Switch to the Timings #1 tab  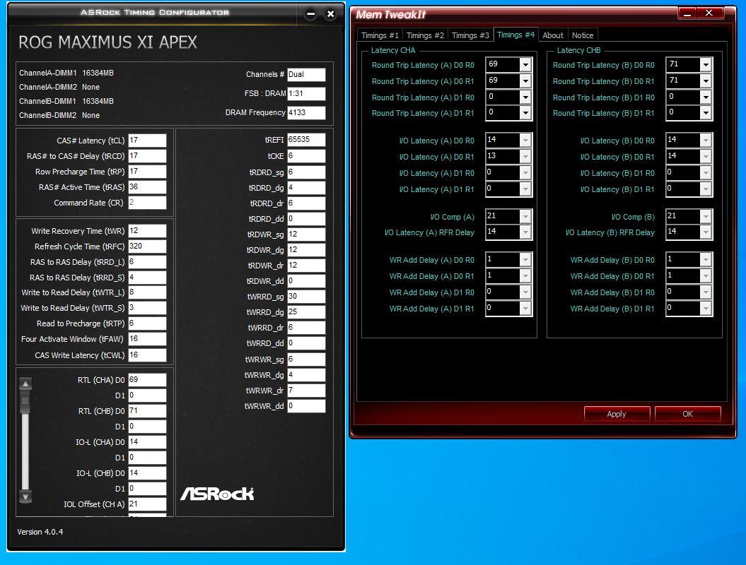coord(380,35)
